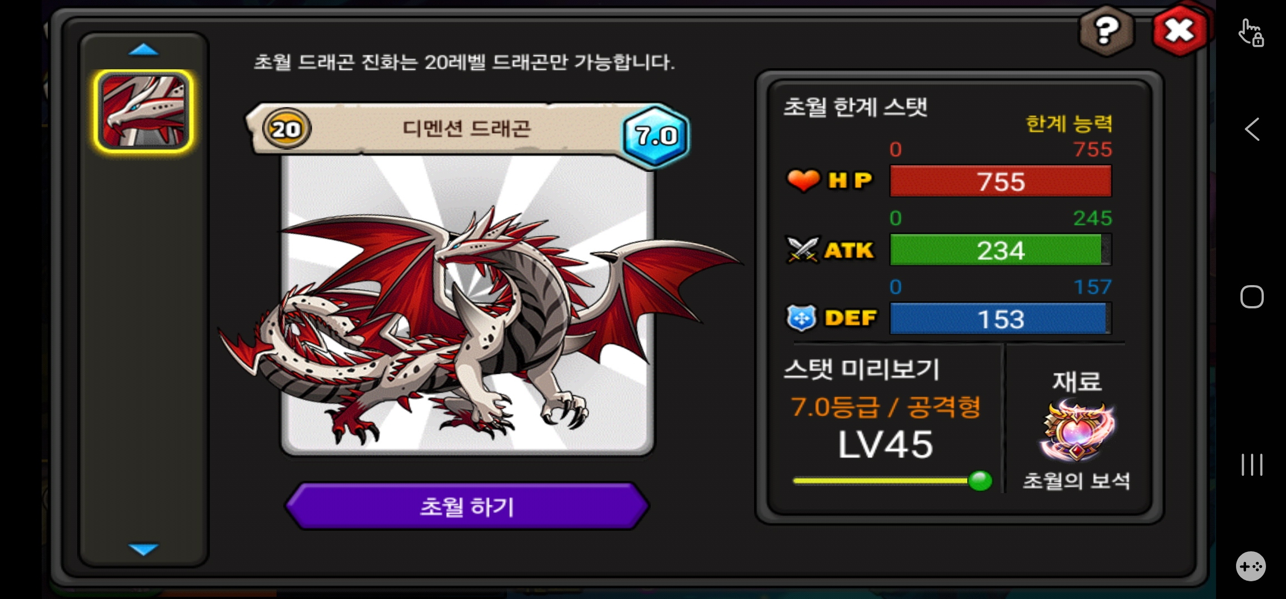Image resolution: width=1286 pixels, height=599 pixels.
Task: Open the Android recent apps button
Action: 1252,465
